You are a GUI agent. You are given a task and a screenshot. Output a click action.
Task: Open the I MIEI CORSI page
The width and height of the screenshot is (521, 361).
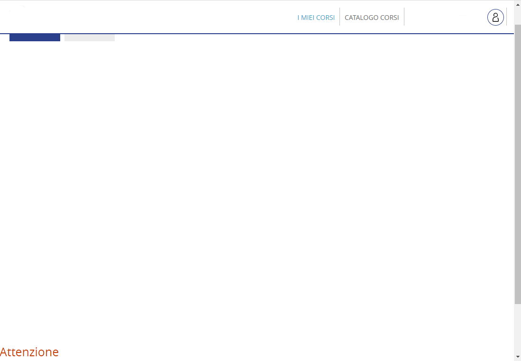tap(316, 18)
